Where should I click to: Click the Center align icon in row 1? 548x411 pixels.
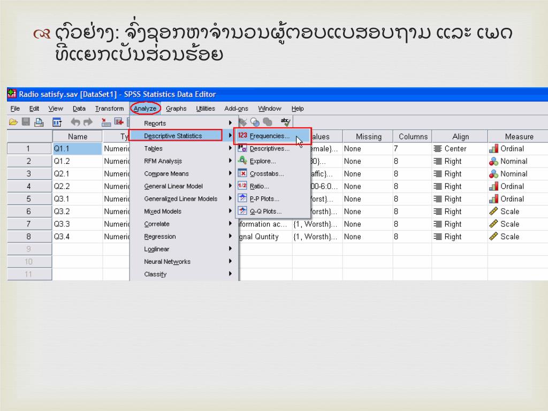click(x=438, y=149)
